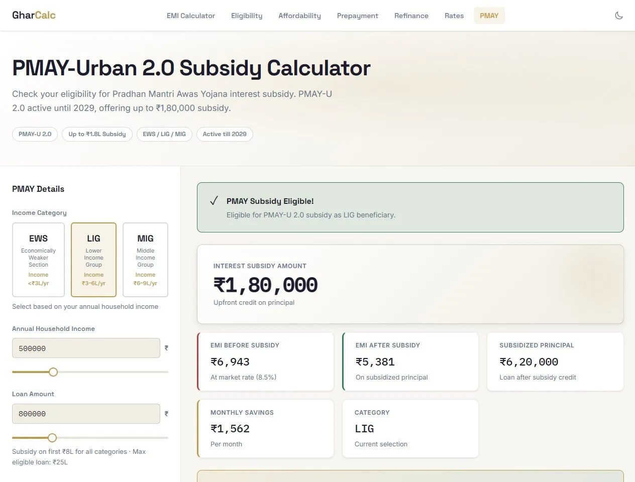Click the 'Max eligible loan: ₹25L' note
Screen dimensions: 635x482
click(x=79, y=457)
